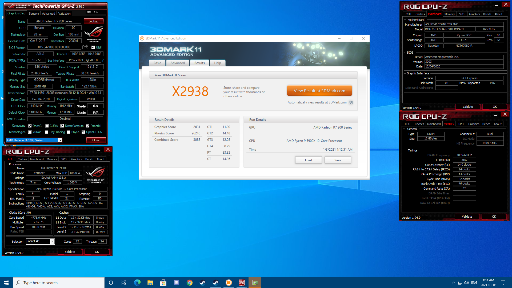Uncheck automatically view results at 3DMark.com
This screenshot has width=512, height=288.
point(351,102)
